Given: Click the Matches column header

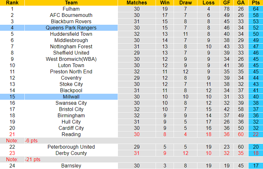Looking at the screenshot, I should 137,3.
